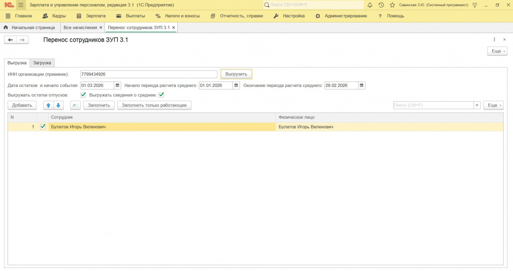The width and height of the screenshot is (513, 271).
Task: Click the notifications bell icon
Action: click(x=370, y=5)
